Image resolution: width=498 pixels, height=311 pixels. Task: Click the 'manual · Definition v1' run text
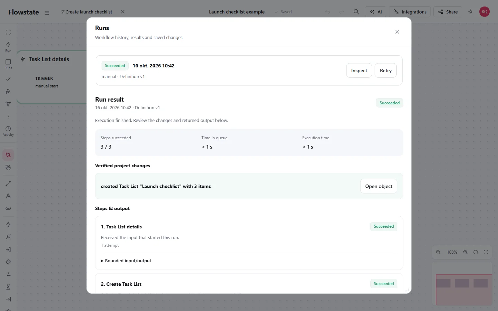click(123, 77)
